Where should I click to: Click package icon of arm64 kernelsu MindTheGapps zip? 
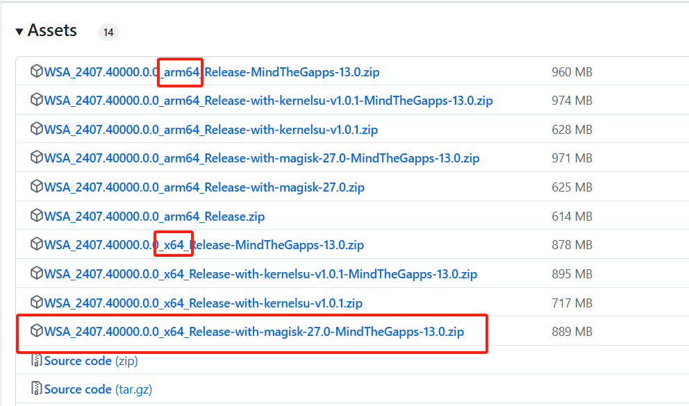[37, 100]
